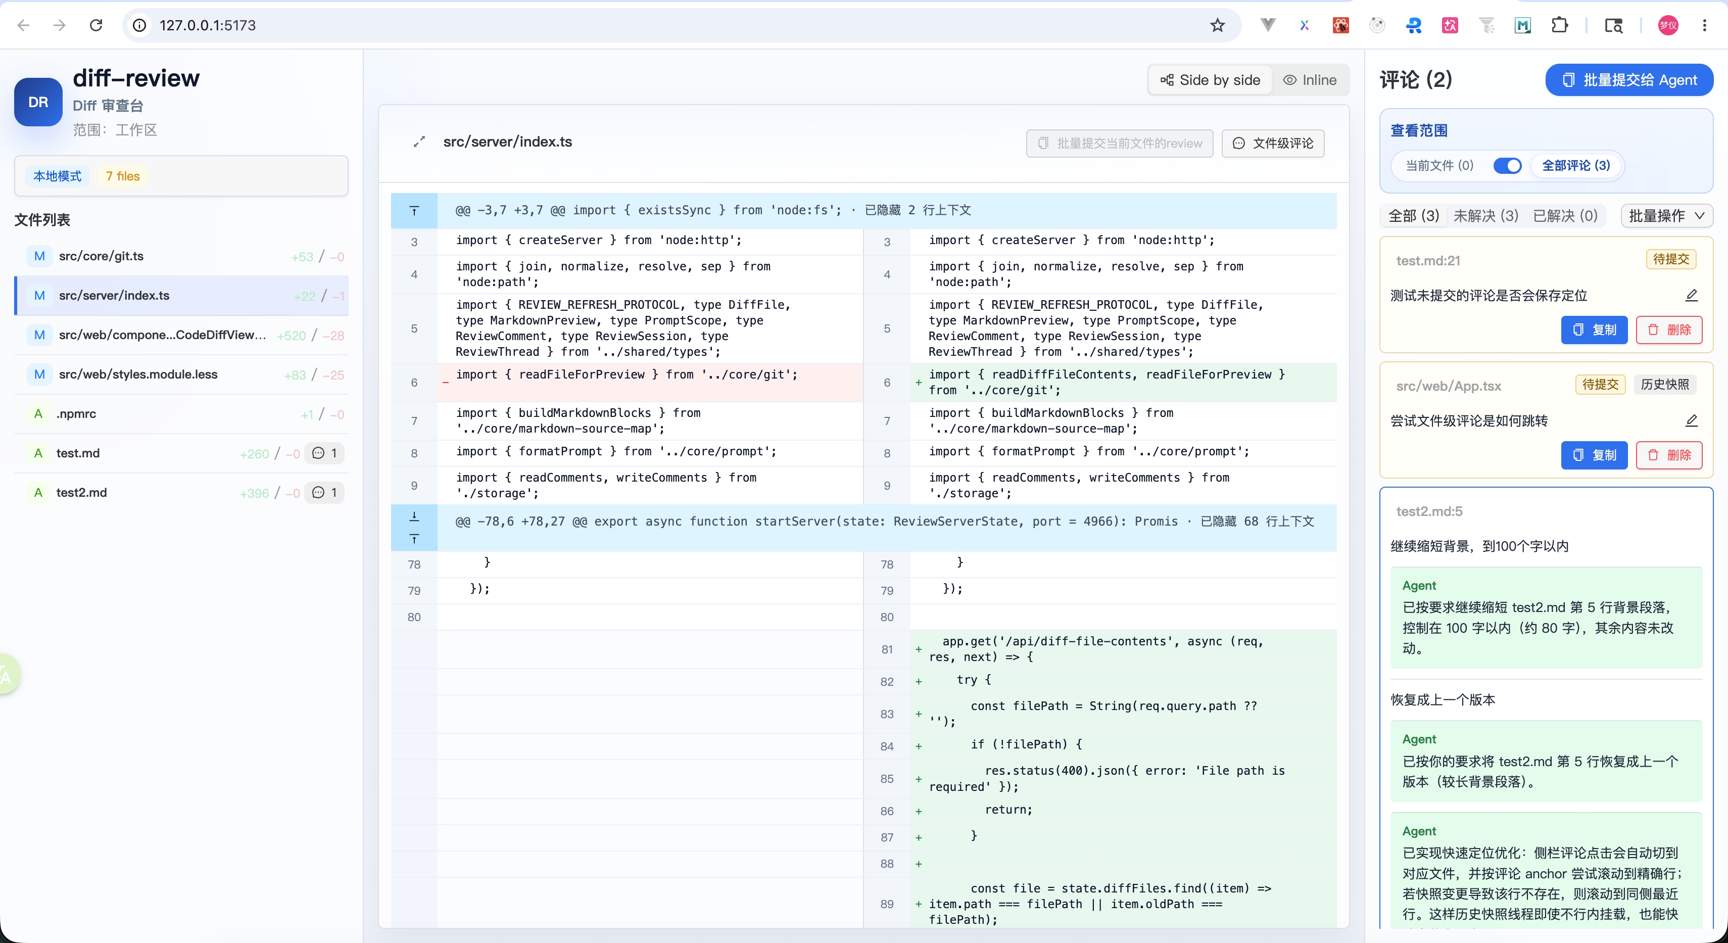
Task: Click the 待提交 tag on test.md:21
Action: (1670, 259)
